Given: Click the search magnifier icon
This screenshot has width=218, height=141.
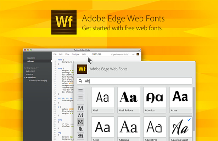Looking at the screenshot, I should (x=80, y=81).
